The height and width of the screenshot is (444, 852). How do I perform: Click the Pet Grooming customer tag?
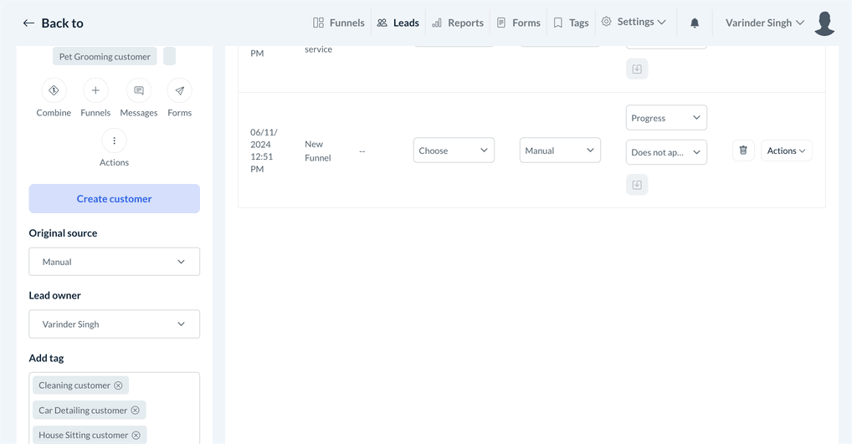tap(105, 57)
